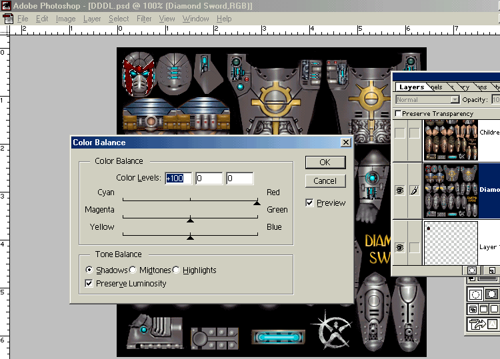
Task: Choose Highlights tone balance
Action: [x=177, y=270]
